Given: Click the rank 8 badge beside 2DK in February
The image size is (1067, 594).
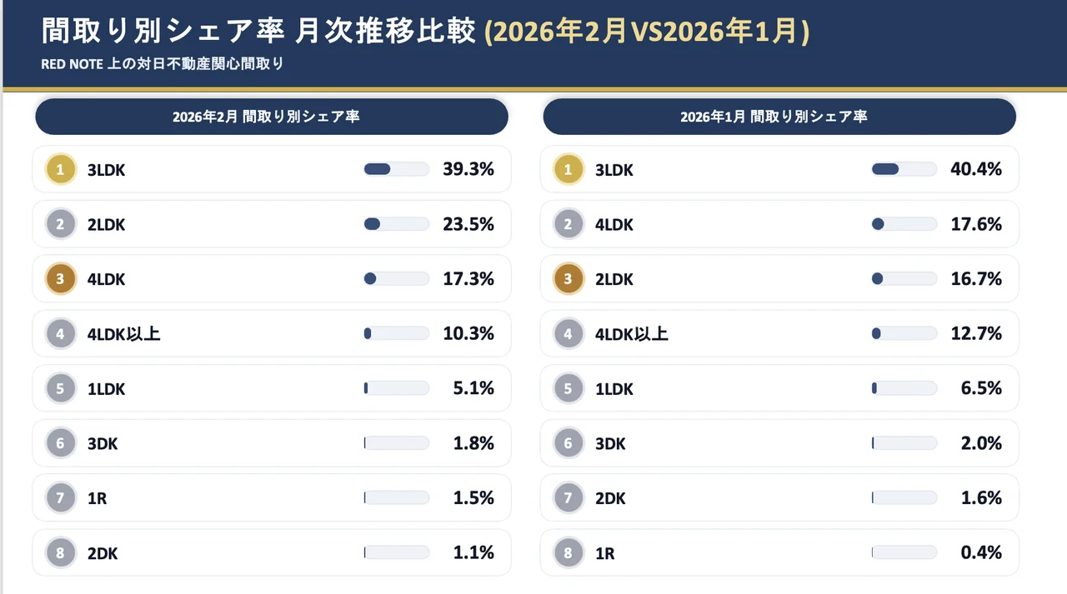Looking at the screenshot, I should 60,552.
